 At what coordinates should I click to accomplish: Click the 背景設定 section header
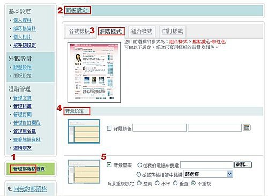point(74,111)
